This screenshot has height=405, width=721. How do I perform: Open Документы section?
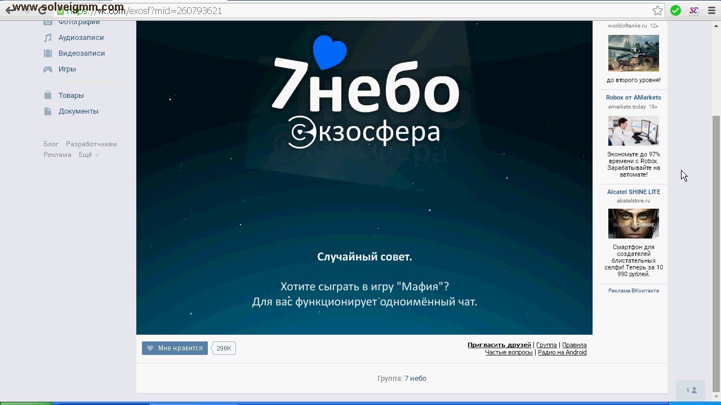[x=78, y=111]
